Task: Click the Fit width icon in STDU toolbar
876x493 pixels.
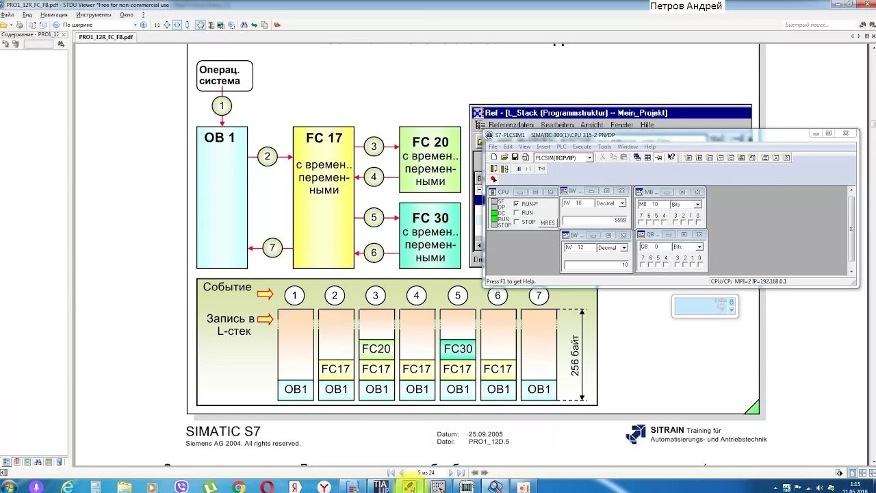Action: pyautogui.click(x=177, y=25)
